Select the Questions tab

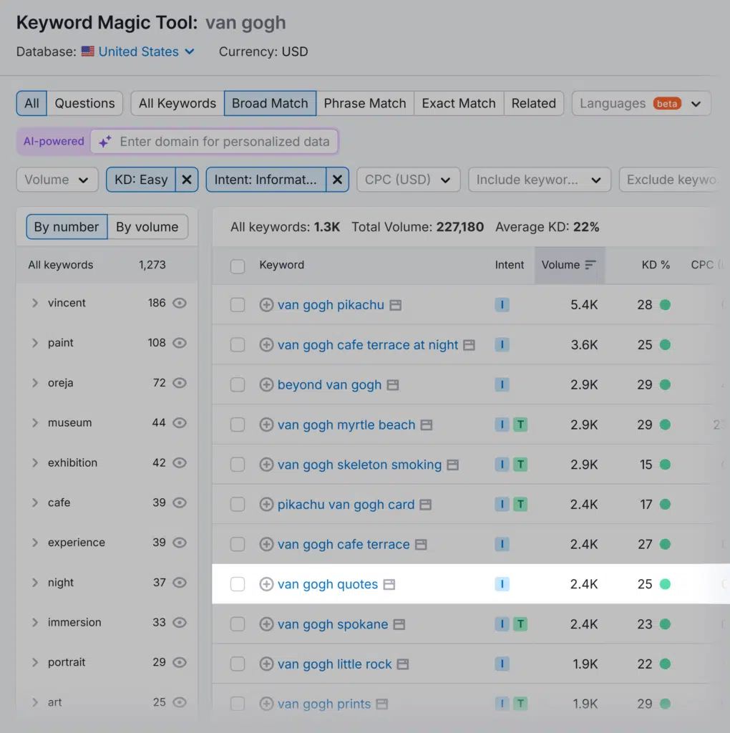(x=84, y=103)
